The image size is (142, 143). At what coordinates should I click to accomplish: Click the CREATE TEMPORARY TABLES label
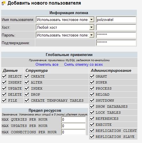click(x=57, y=101)
